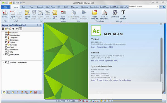
Task: Open the Nesting ribbon tab
Action: pos(84,7)
